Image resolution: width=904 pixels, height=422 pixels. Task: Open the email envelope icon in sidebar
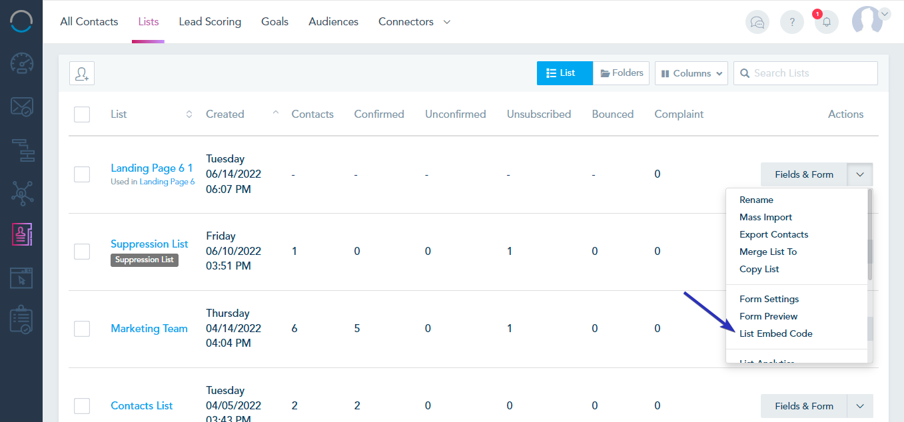(x=21, y=107)
